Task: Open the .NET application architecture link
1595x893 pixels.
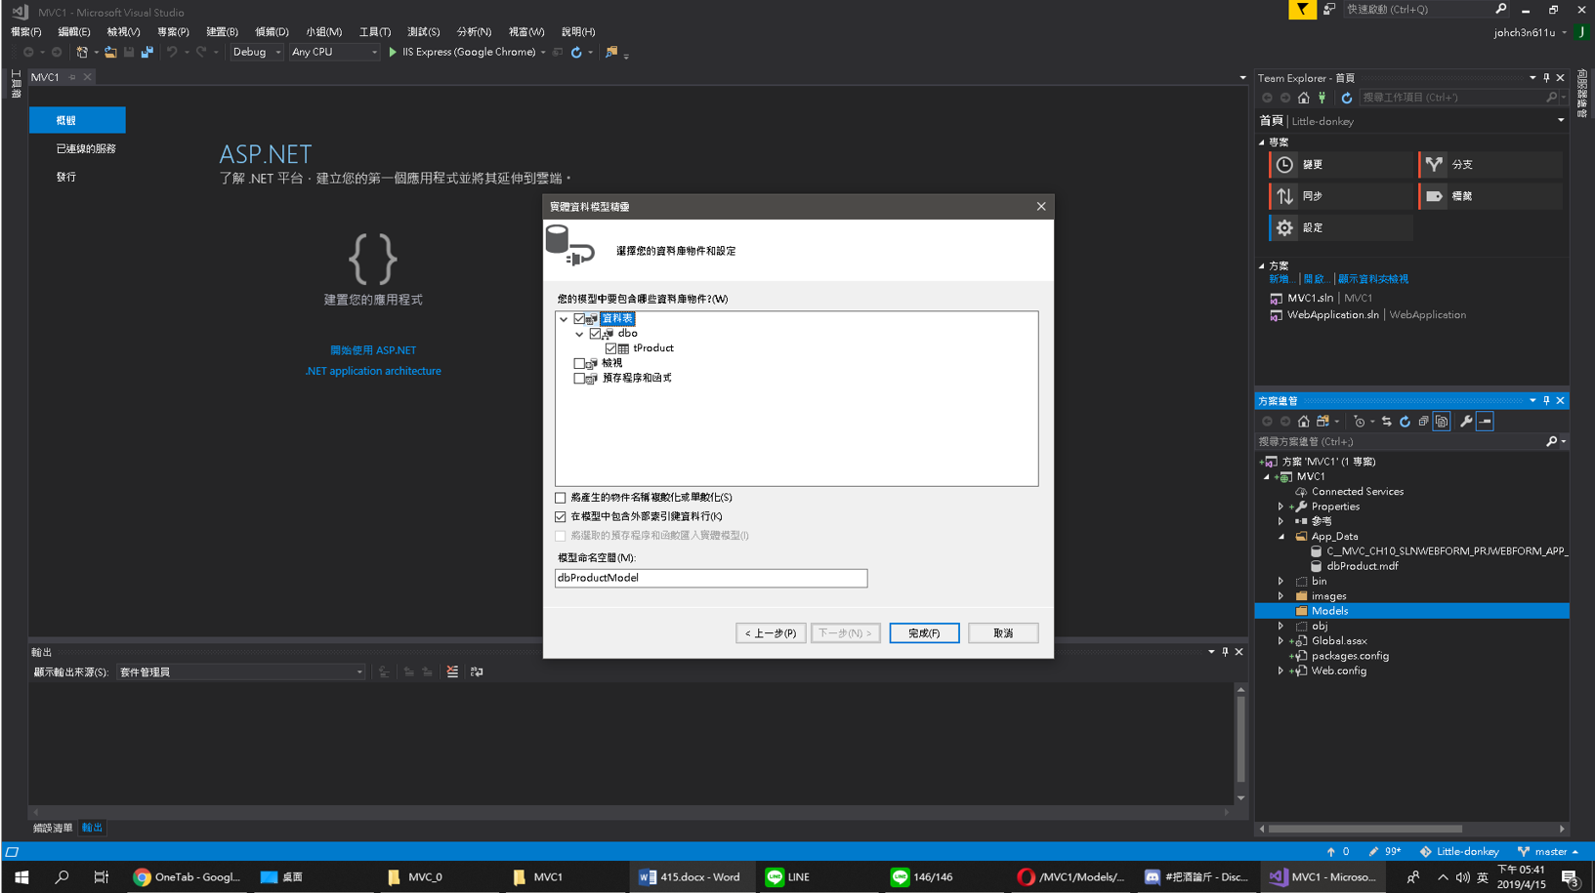Action: tap(373, 371)
